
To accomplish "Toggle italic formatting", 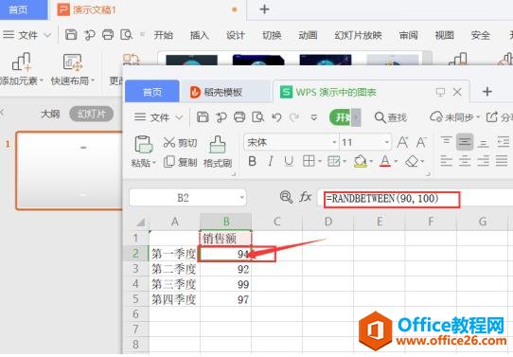I will point(271,161).
